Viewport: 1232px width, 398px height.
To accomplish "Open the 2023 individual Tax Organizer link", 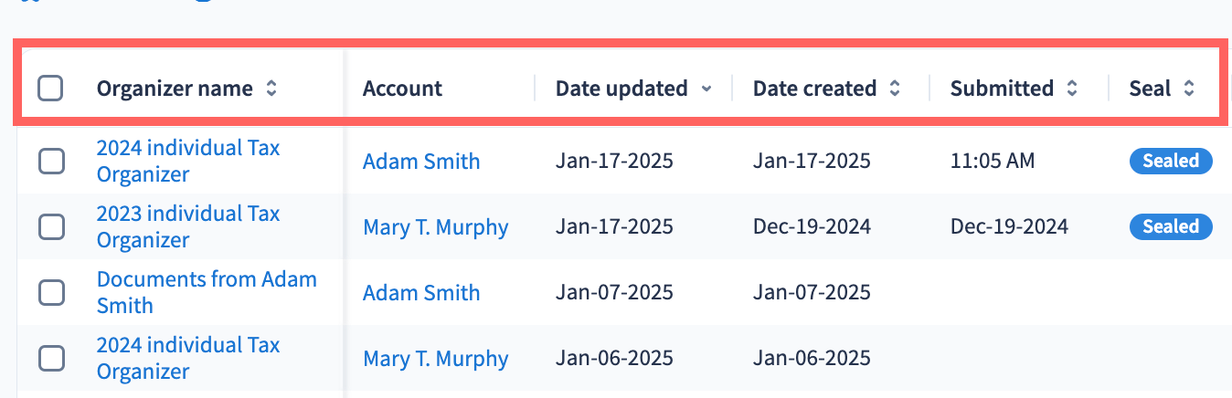I will click(188, 226).
